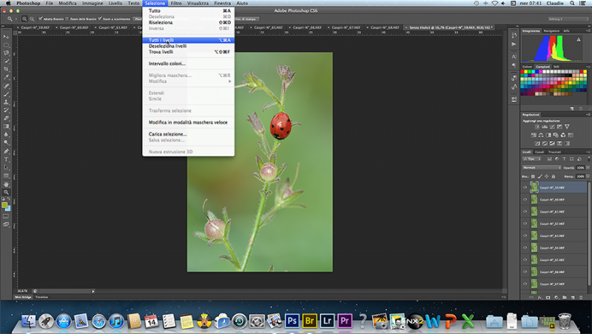Select the Clone Stamp tool
This screenshot has width=592, height=334.
click(x=6, y=102)
